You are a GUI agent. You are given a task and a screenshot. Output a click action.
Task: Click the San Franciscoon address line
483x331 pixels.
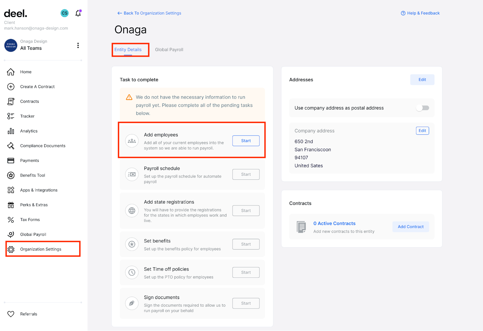click(313, 150)
